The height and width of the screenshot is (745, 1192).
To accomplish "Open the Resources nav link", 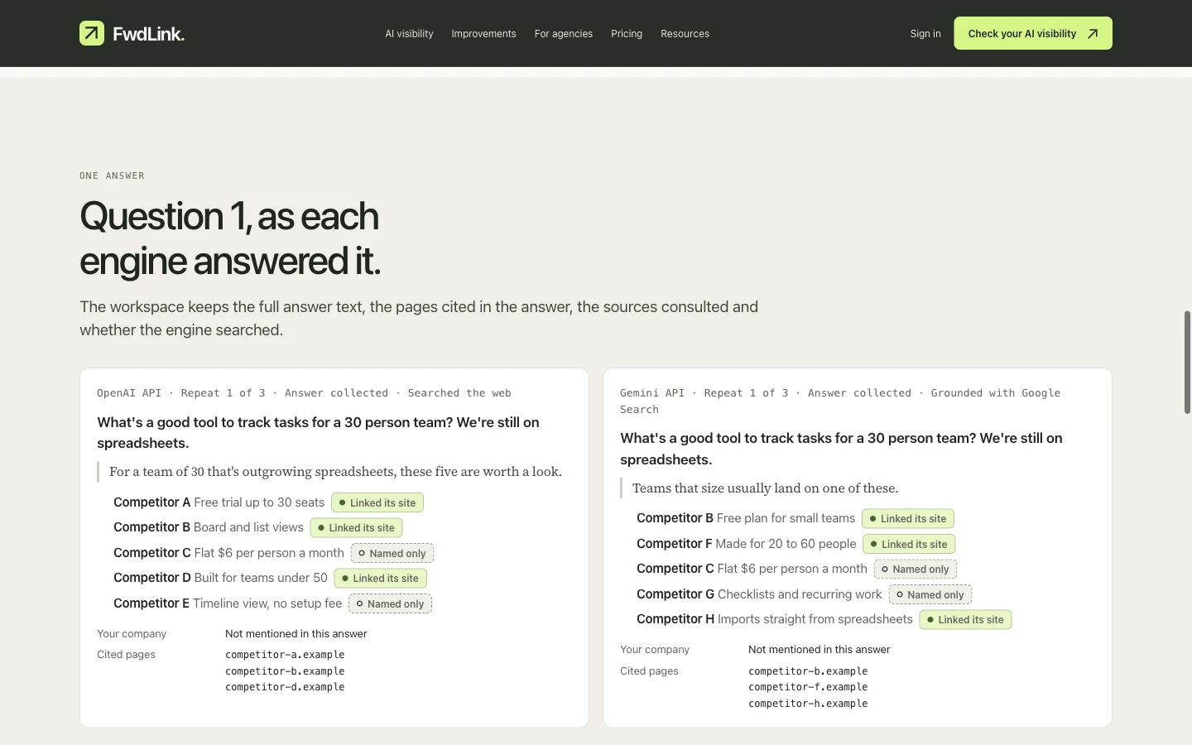I will click(x=685, y=34).
